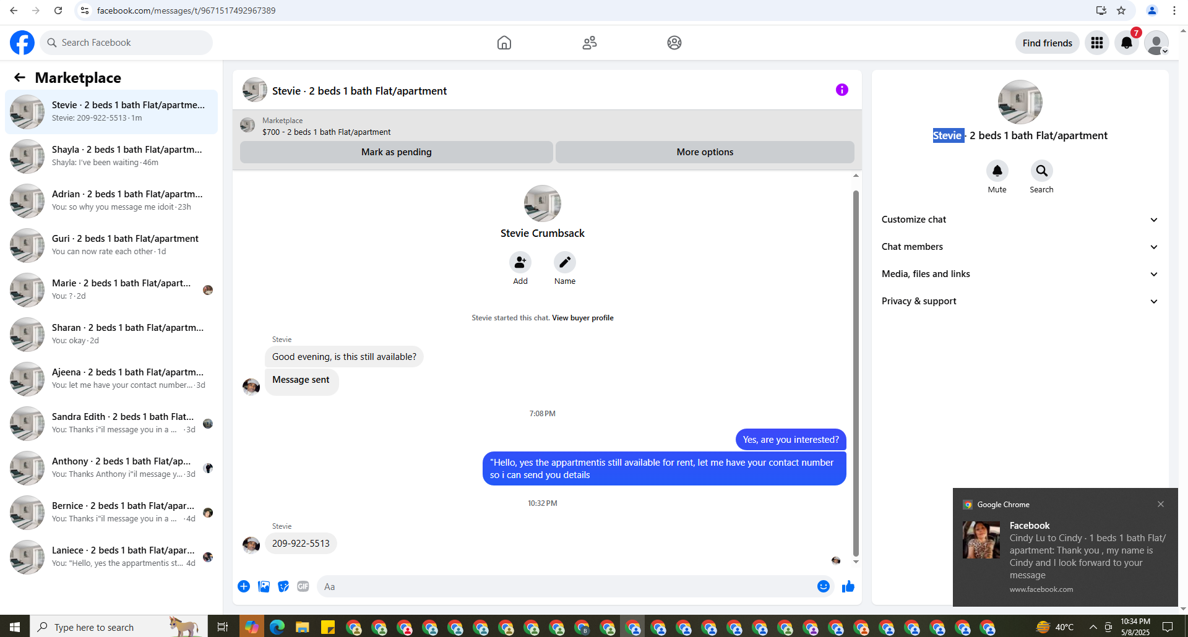Open Sharan conversation in the list
The width and height of the screenshot is (1188, 637).
(x=111, y=335)
